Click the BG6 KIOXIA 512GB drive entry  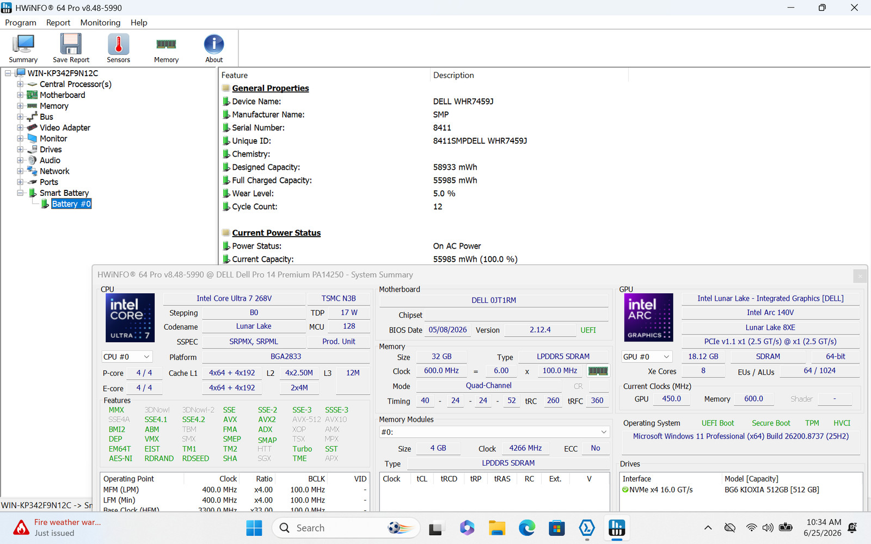coord(772,490)
